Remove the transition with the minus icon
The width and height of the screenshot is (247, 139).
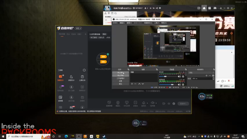pos(210,76)
